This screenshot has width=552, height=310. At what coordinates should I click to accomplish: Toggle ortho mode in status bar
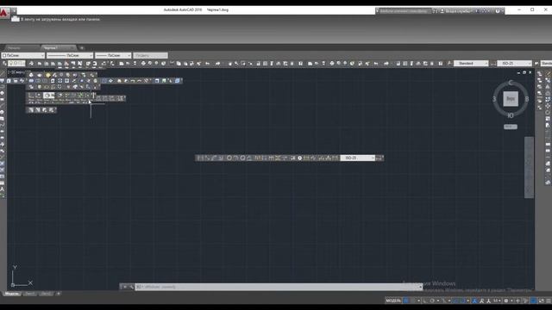[425, 301]
